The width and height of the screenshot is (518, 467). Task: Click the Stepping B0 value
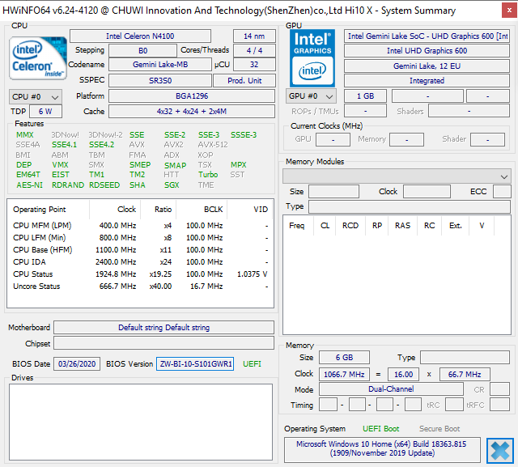click(142, 50)
